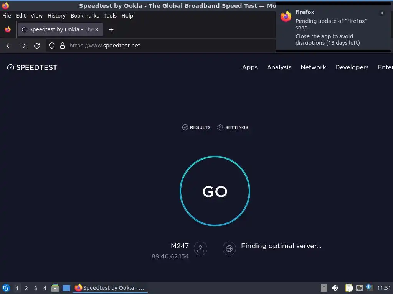
Task: Click the Firefox icon in the title bar
Action: 5,5
